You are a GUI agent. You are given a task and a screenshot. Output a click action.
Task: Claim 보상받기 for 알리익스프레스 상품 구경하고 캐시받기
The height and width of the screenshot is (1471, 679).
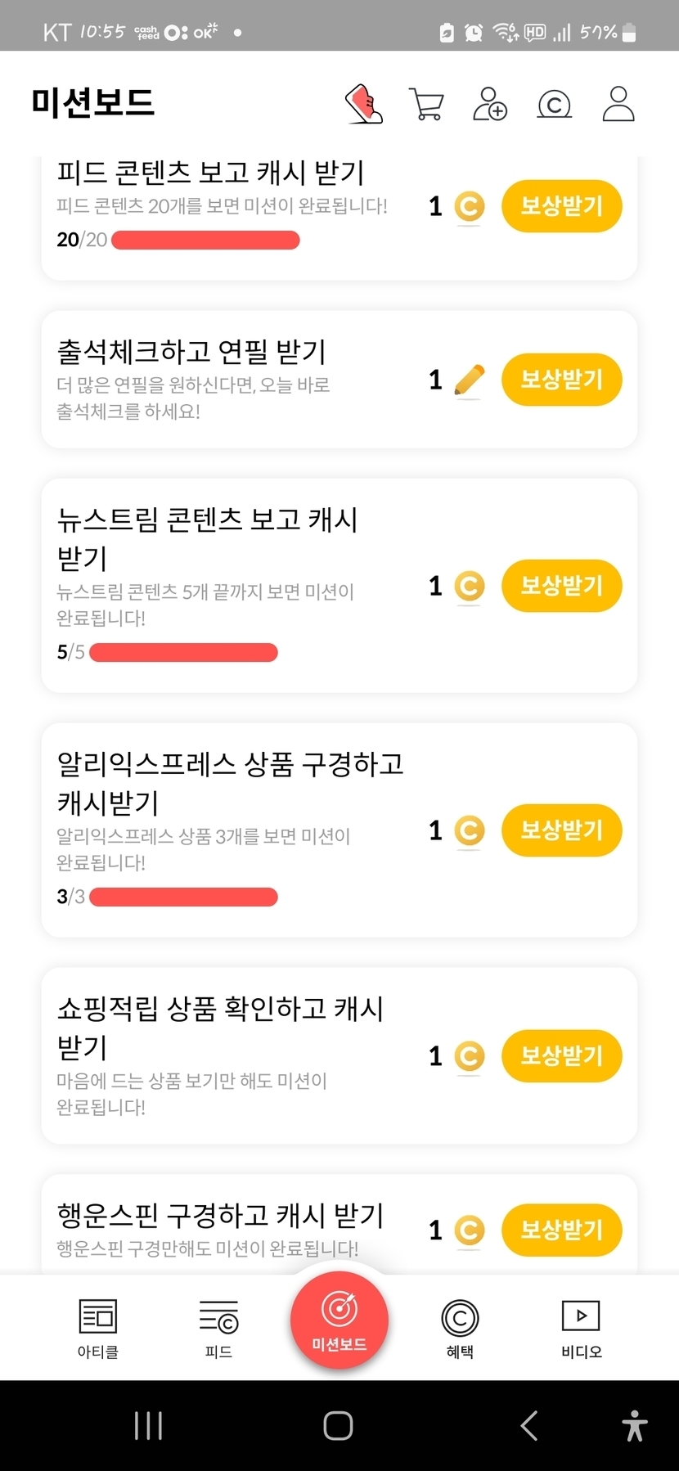561,830
